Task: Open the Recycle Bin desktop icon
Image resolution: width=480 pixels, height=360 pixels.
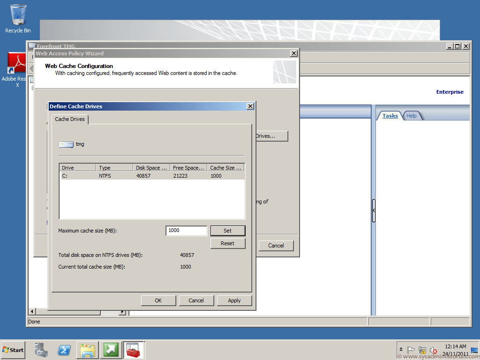Action: point(18,18)
